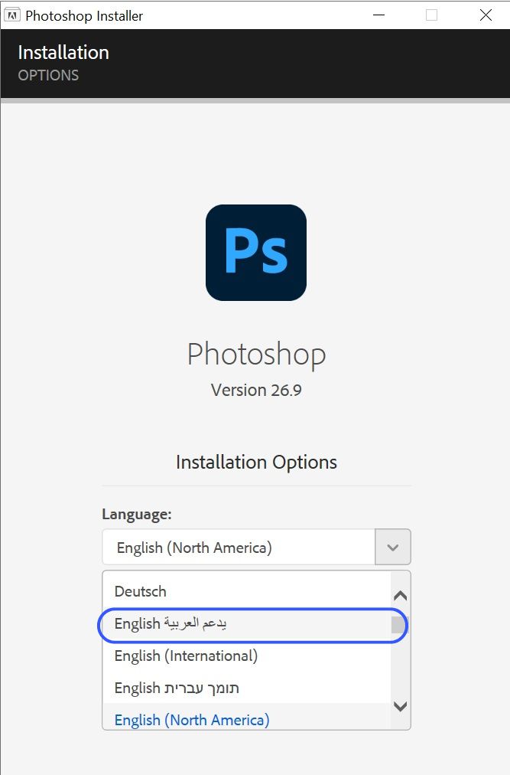Click the language list scrollbar thumb
This screenshot has height=775, width=510.
click(399, 625)
